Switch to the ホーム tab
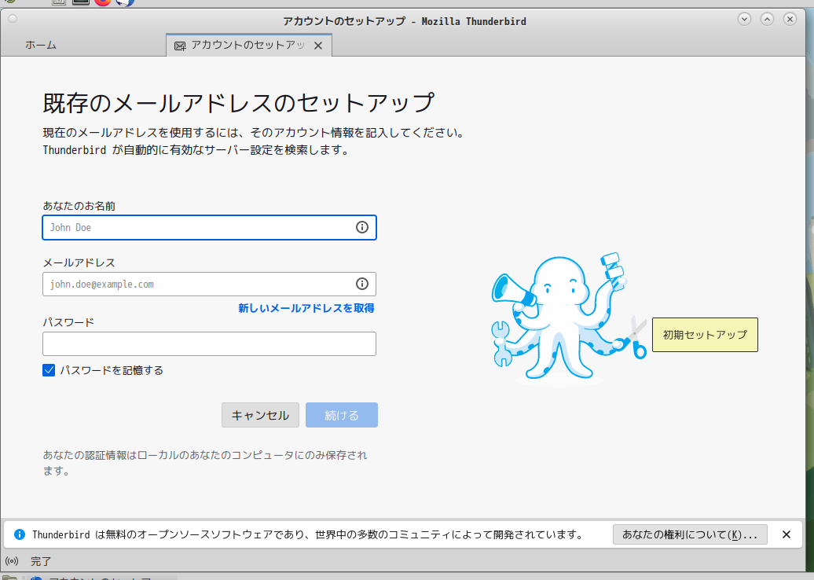The width and height of the screenshot is (814, 580). click(x=41, y=45)
